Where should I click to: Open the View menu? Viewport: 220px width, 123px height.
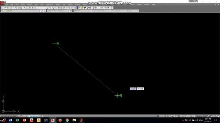click(x=17, y=5)
